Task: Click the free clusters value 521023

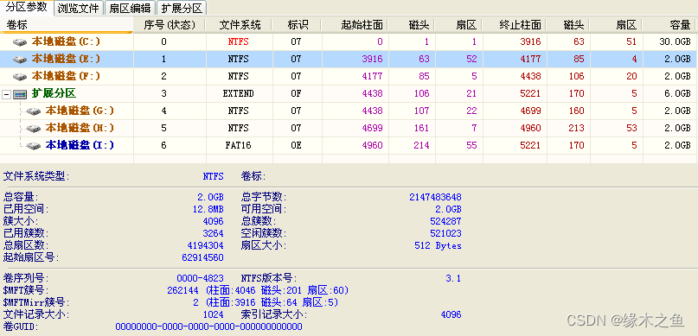Action: coord(445,233)
